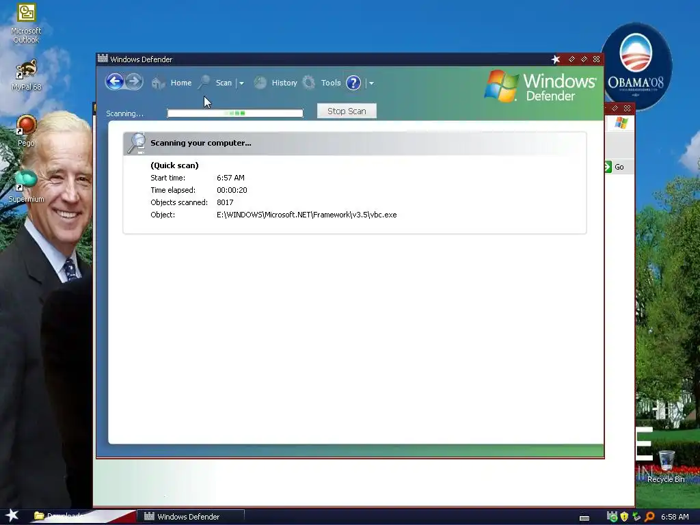Click the magnifier icon beside Scan
This screenshot has width=700, height=525.
click(x=204, y=83)
